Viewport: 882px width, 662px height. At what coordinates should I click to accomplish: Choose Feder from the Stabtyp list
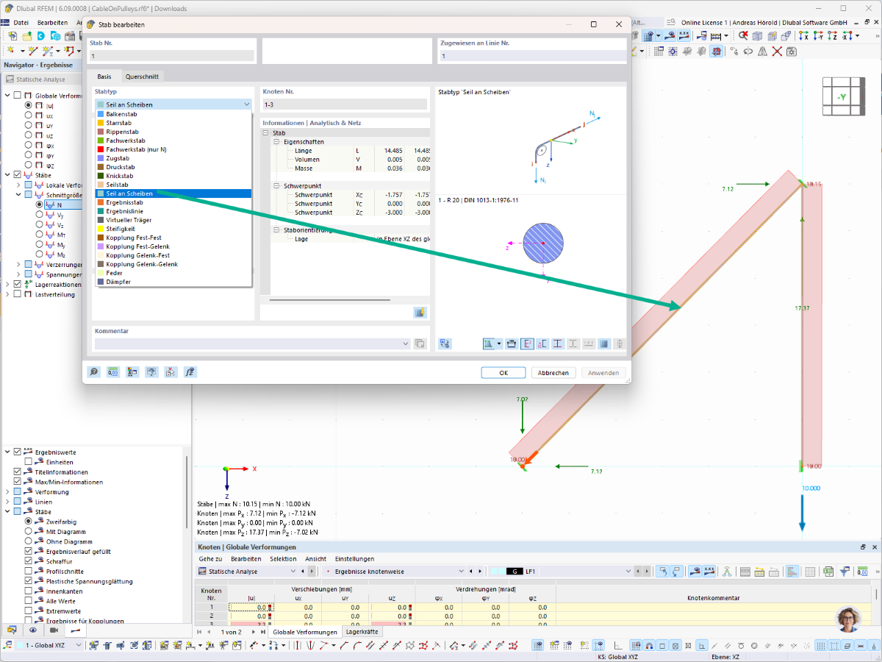(x=173, y=273)
